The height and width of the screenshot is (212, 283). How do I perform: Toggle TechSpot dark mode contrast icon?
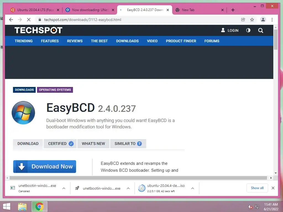click(x=248, y=30)
